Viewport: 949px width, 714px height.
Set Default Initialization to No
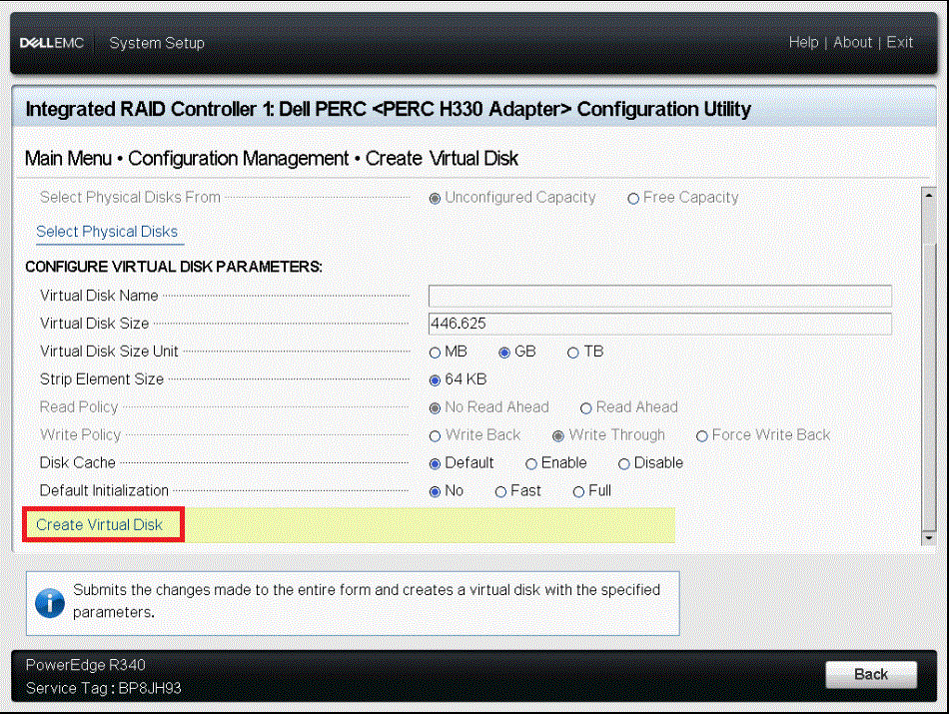pyautogui.click(x=435, y=492)
